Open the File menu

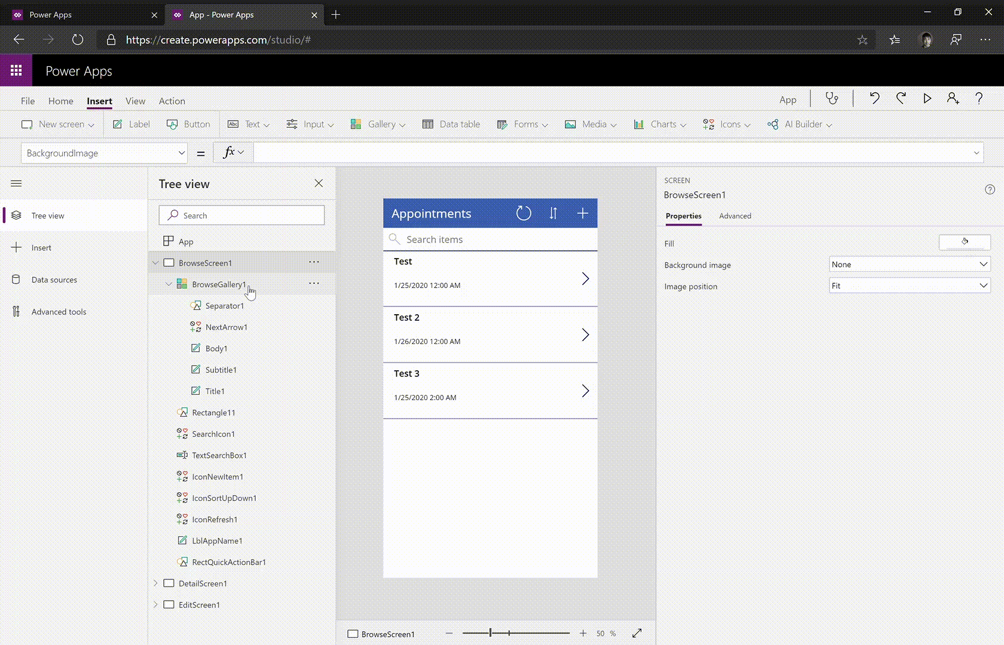click(x=27, y=101)
